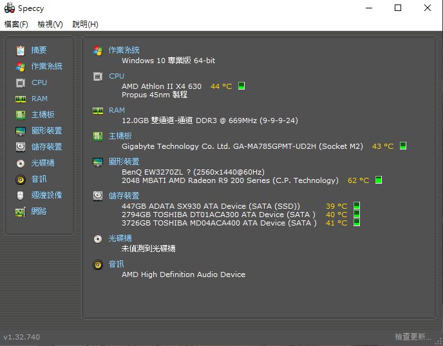Click the 圖形裝置 monitor icon in sidebar

tap(21, 131)
